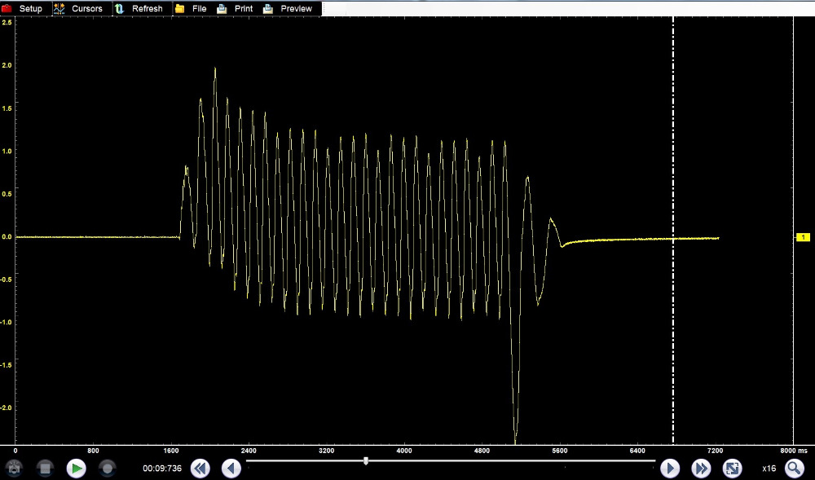Click the playback position slider handle
The height and width of the screenshot is (480, 815).
[x=366, y=461]
